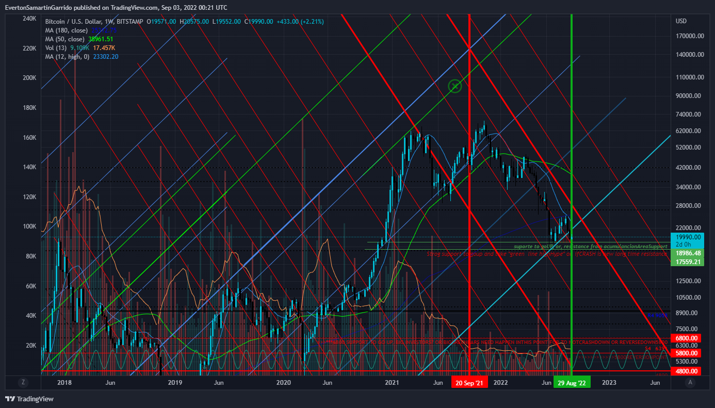This screenshot has height=408, width=715.
Task: Click the Z button on the time axis
Action: click(x=23, y=382)
